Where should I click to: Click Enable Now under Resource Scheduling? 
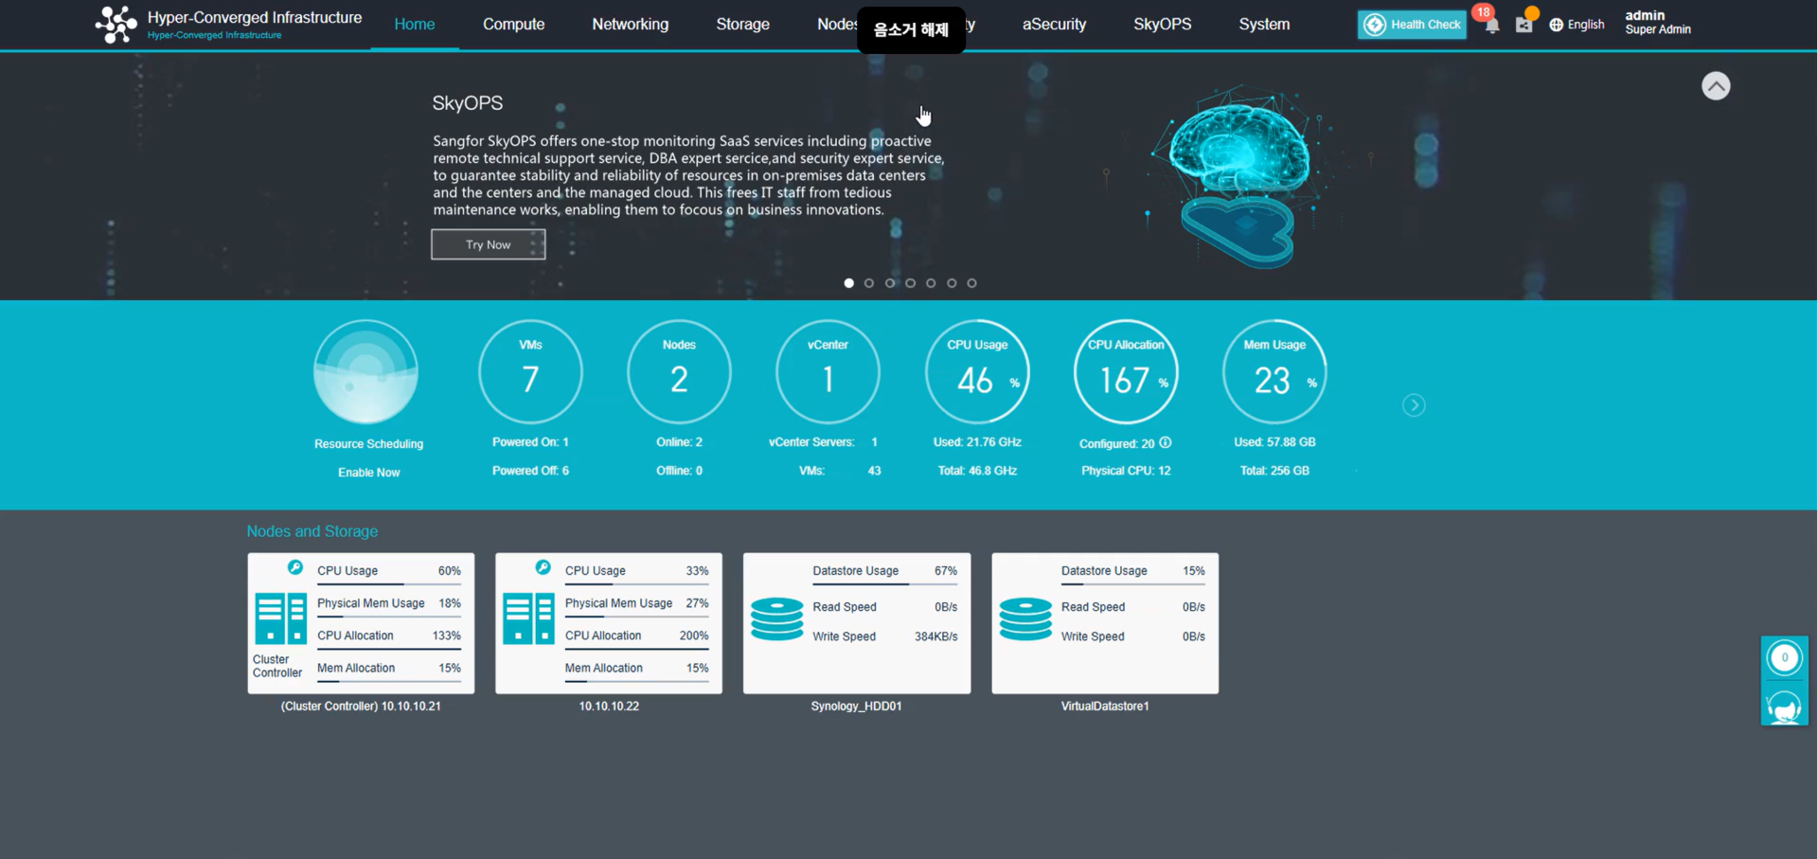tap(369, 473)
